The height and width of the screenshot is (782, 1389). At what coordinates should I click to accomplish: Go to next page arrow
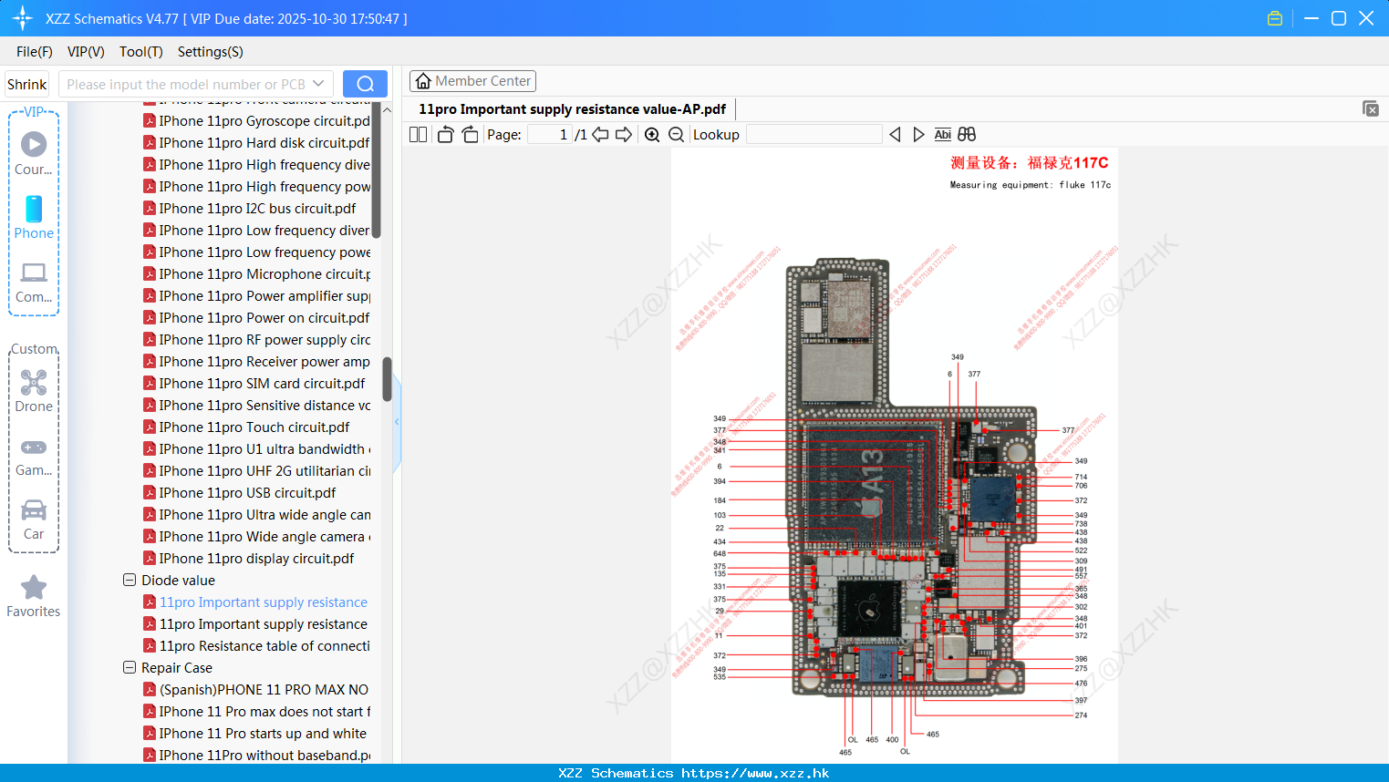(x=624, y=134)
